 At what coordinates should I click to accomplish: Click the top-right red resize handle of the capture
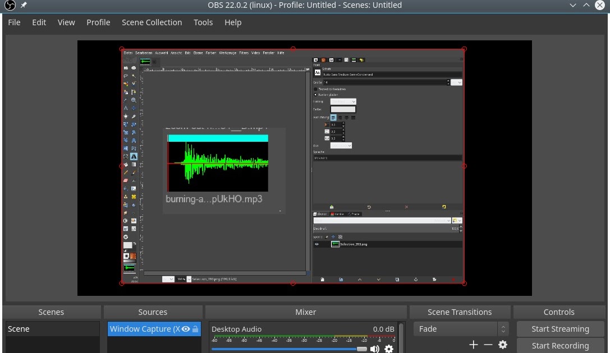tap(464, 49)
